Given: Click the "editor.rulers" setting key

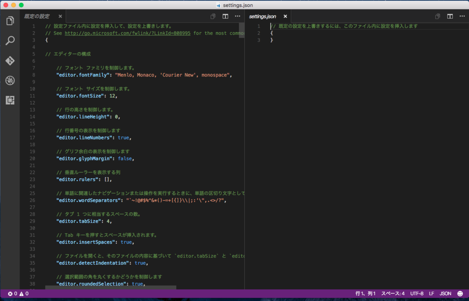Looking at the screenshot, I should point(77,180).
